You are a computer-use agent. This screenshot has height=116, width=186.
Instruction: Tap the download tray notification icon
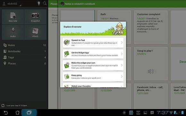pyautogui.click(x=138, y=112)
